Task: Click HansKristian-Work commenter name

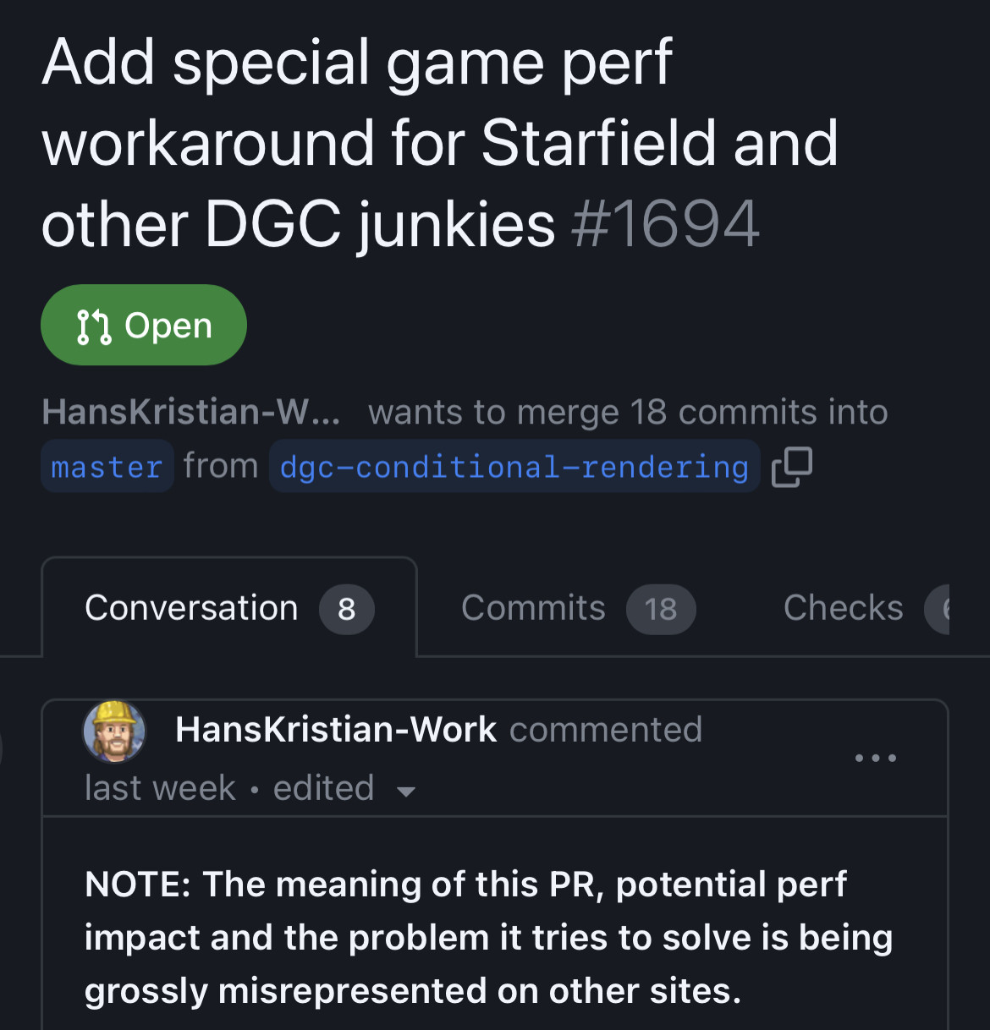Action: [336, 730]
